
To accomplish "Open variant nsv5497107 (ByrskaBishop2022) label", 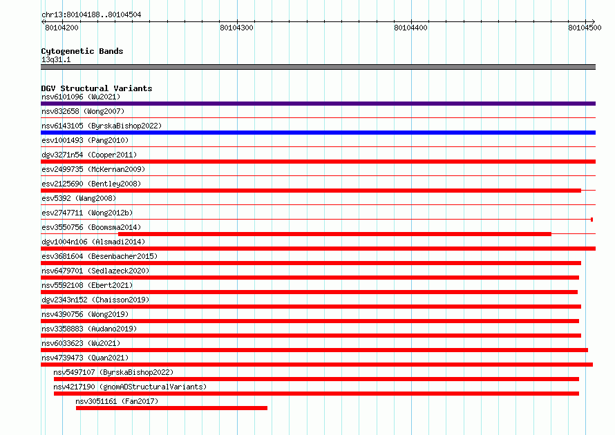I will click(x=113, y=372).
